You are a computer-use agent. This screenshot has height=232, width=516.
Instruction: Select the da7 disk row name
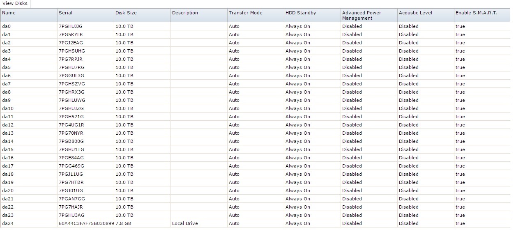(7, 84)
